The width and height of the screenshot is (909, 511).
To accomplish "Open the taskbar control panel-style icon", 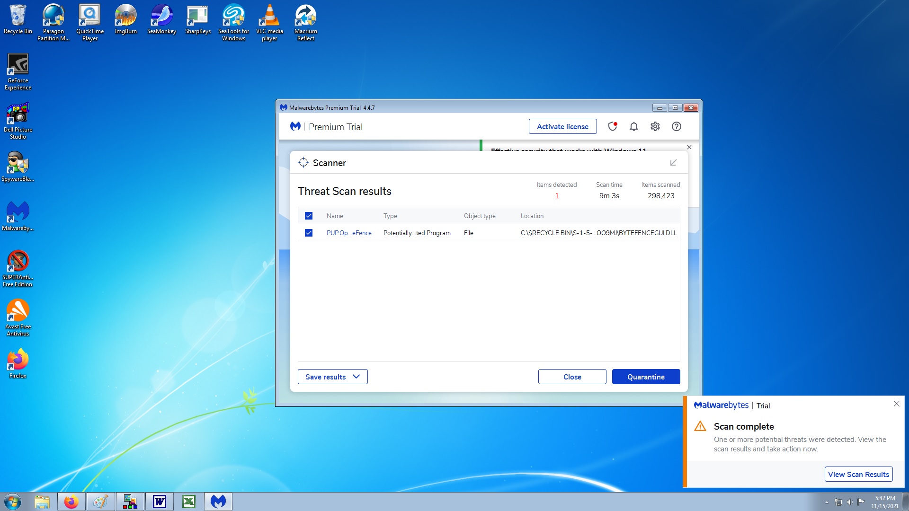I will click(x=130, y=502).
